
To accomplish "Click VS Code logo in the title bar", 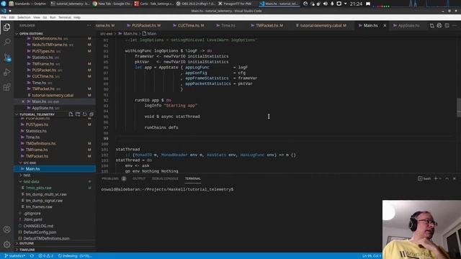I will pos(4,11).
